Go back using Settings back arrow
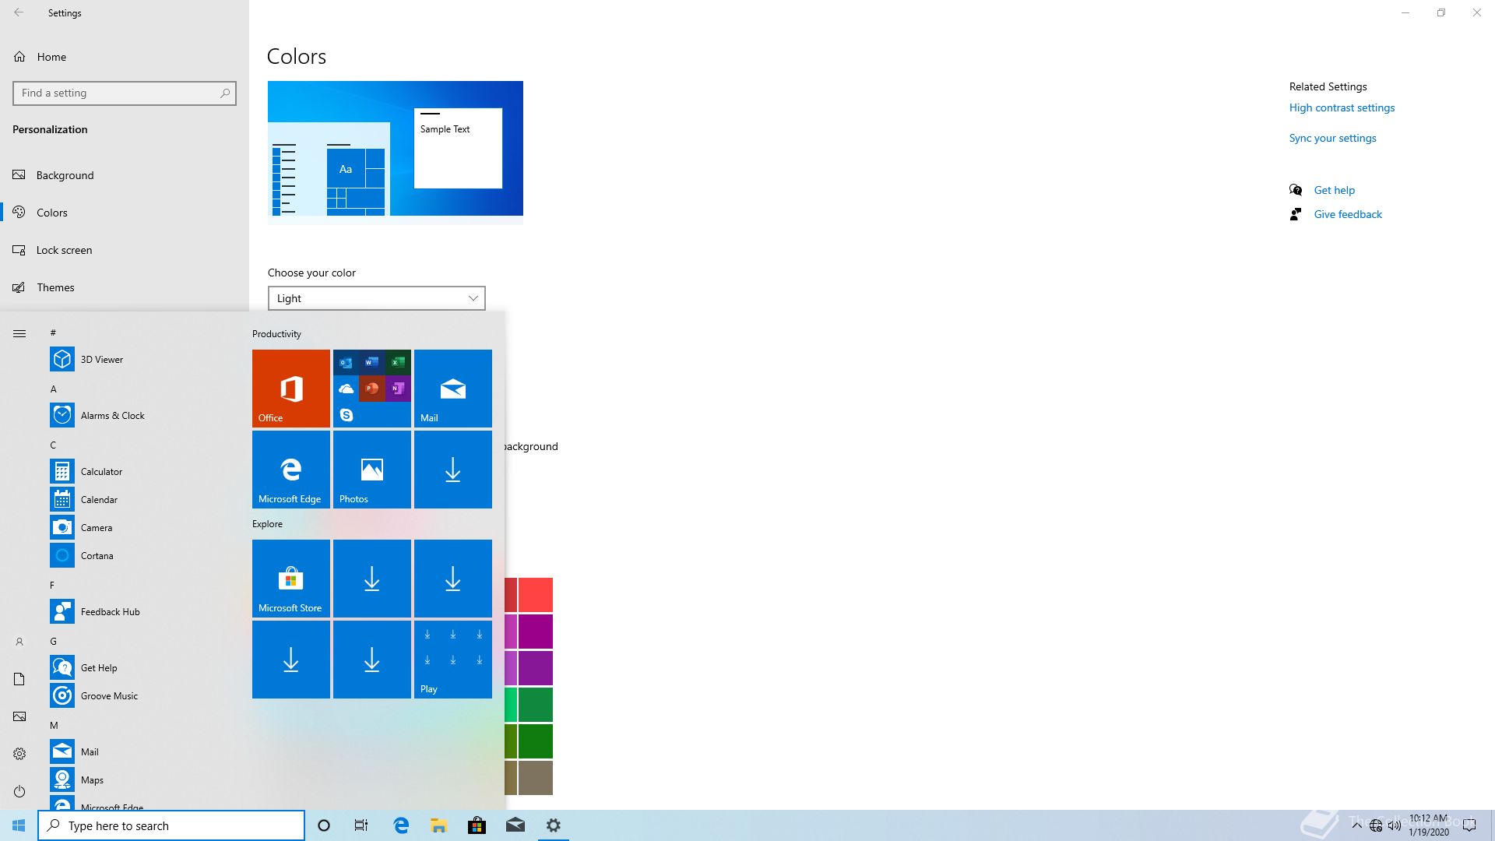This screenshot has width=1495, height=841. [x=19, y=12]
